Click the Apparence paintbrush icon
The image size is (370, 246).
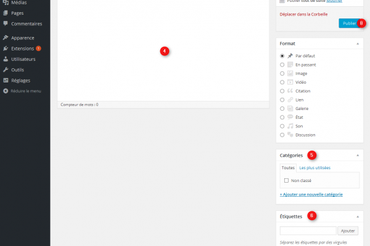pyautogui.click(x=6, y=38)
